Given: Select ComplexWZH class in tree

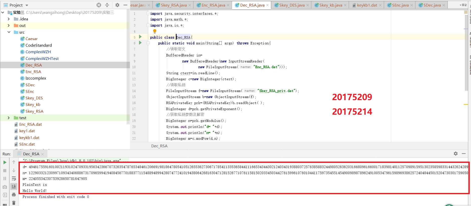Looking at the screenshot, I should (x=38, y=52).
